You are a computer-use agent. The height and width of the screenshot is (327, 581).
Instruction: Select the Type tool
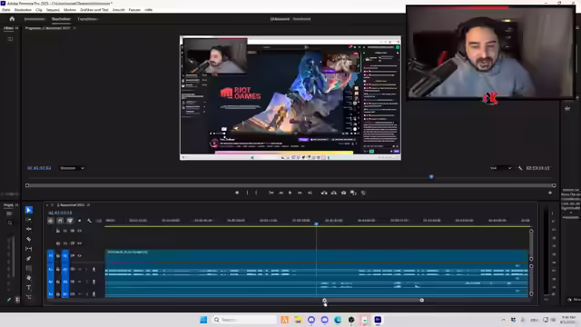[28, 287]
